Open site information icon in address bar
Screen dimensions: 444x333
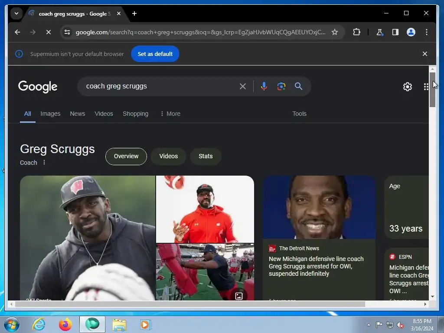[x=67, y=32]
